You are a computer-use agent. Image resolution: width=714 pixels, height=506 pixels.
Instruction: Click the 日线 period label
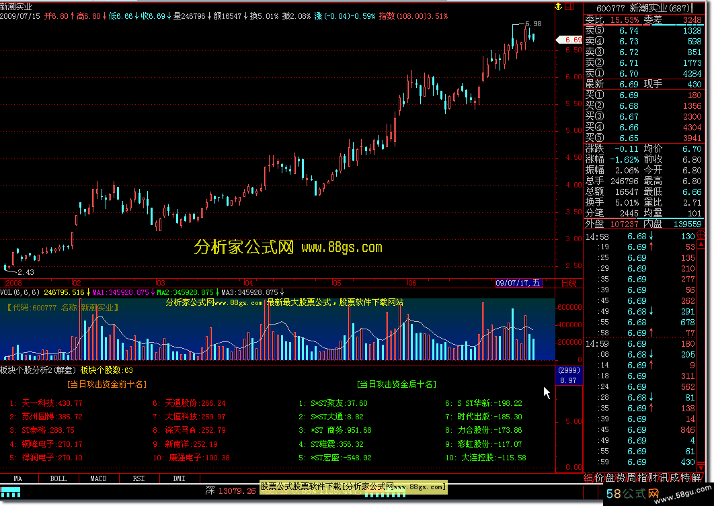pyautogui.click(x=569, y=283)
